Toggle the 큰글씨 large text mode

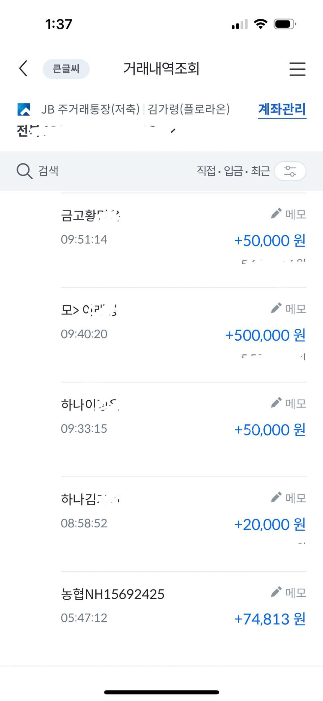66,69
